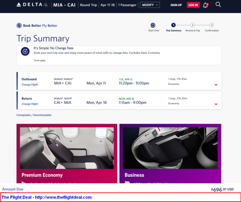
Task: Open the MODIFY dropdown
Action: (x=150, y=5)
